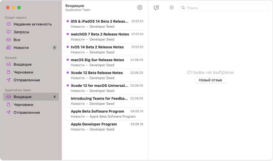Open the filter icon in Входящие header

[140, 8]
